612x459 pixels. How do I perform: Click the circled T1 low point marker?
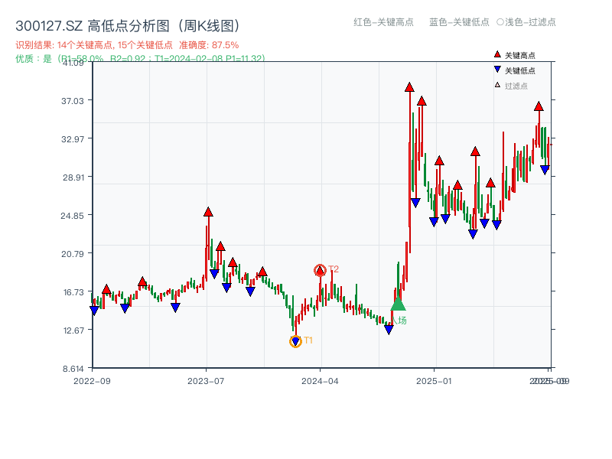296,340
